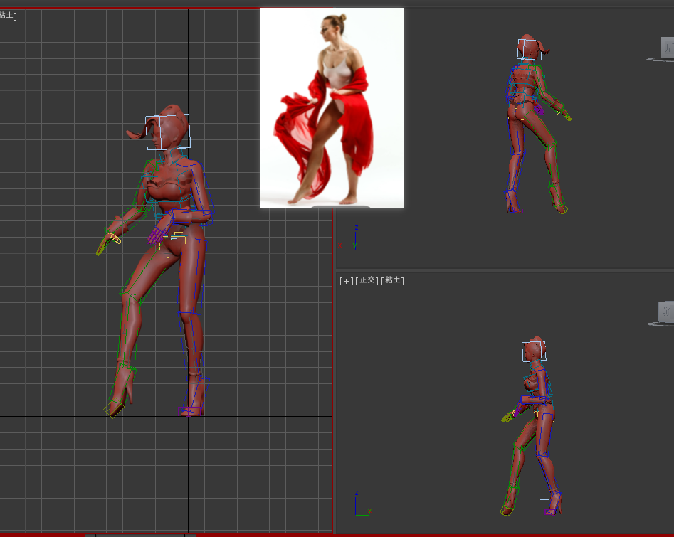Click the 粘土 shading label in left viewport

[8, 15]
